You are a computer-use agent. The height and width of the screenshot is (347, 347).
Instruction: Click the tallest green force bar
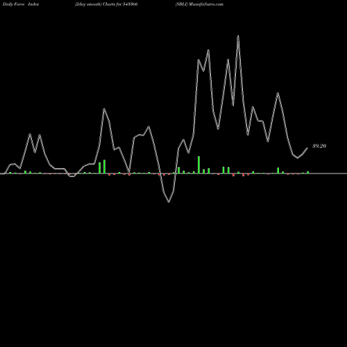pos(198,164)
